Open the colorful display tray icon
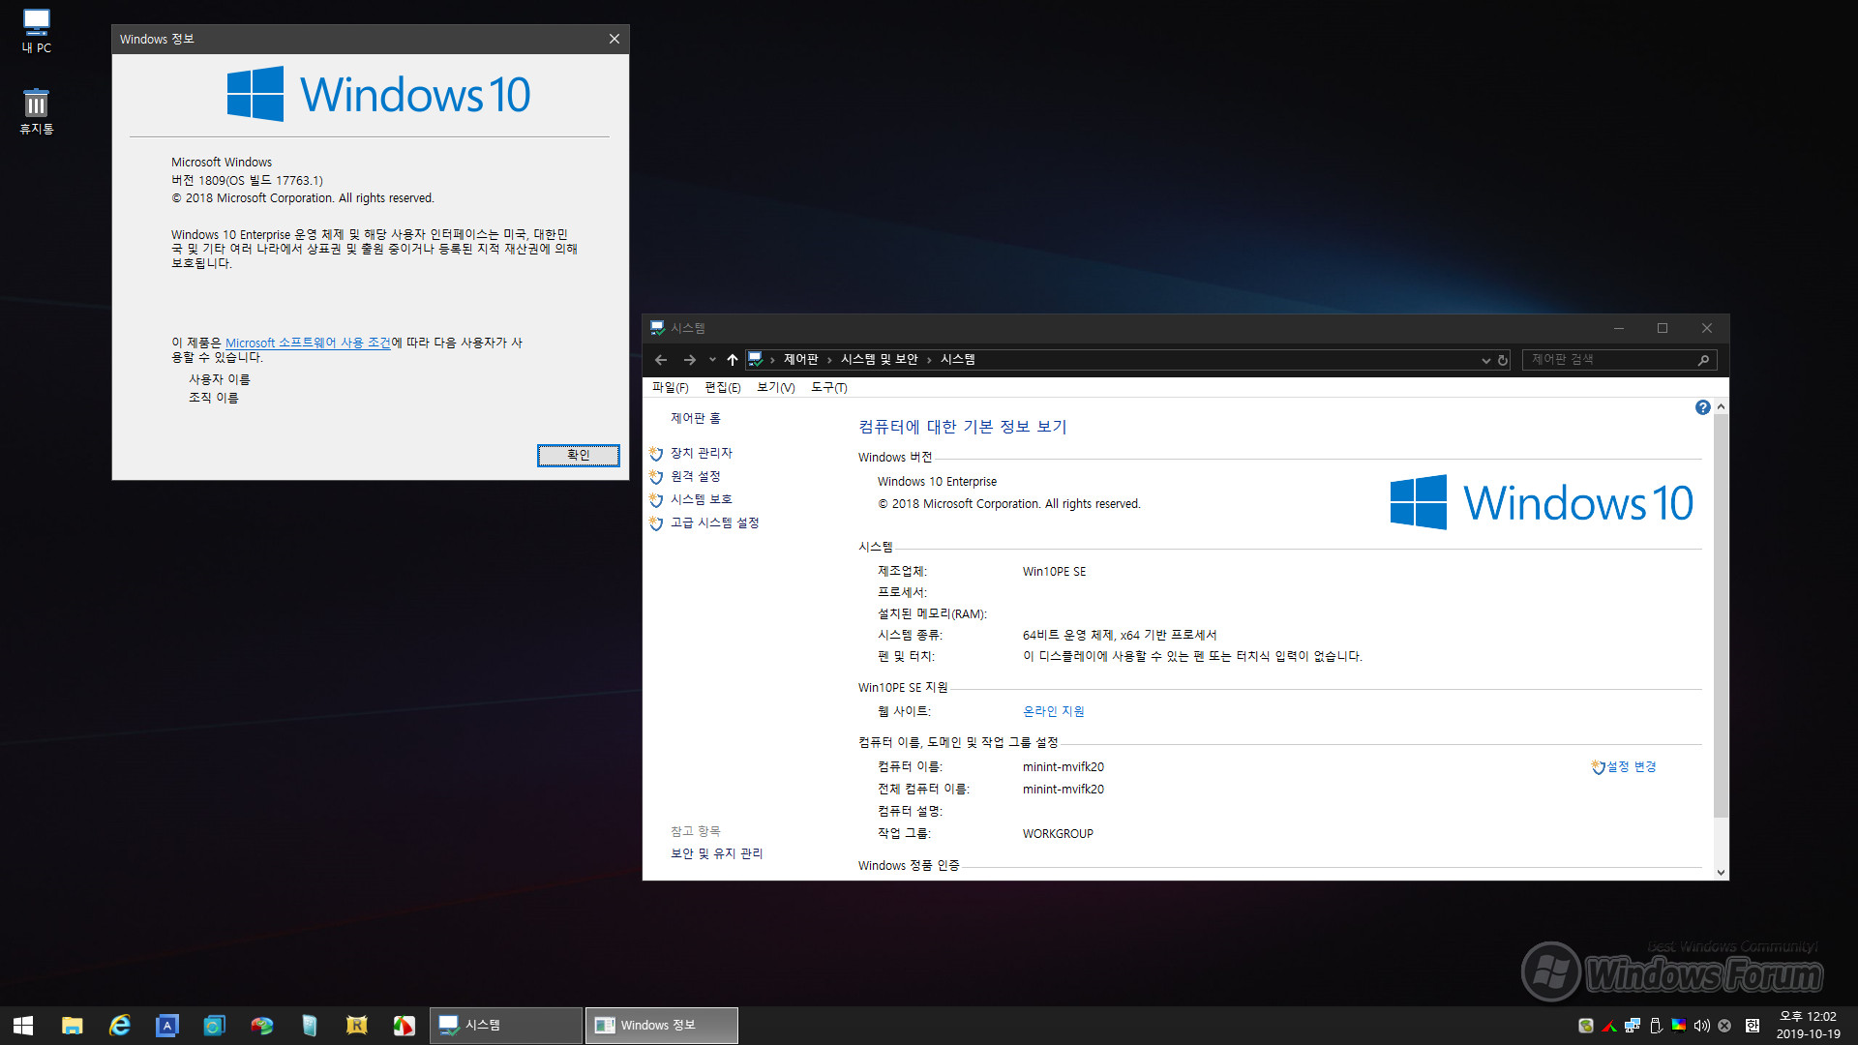 coord(1678,1026)
